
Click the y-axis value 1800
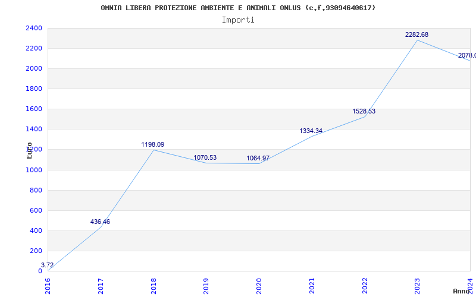tap(34, 89)
